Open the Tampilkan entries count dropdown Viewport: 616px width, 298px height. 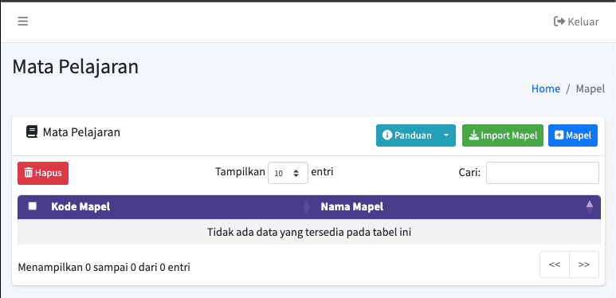click(x=288, y=173)
